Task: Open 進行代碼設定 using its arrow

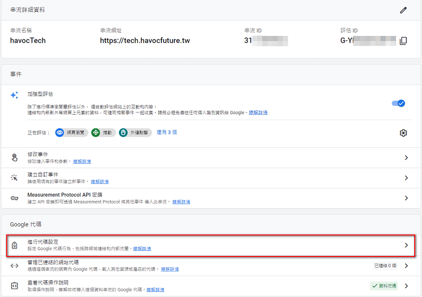Action: (x=406, y=245)
